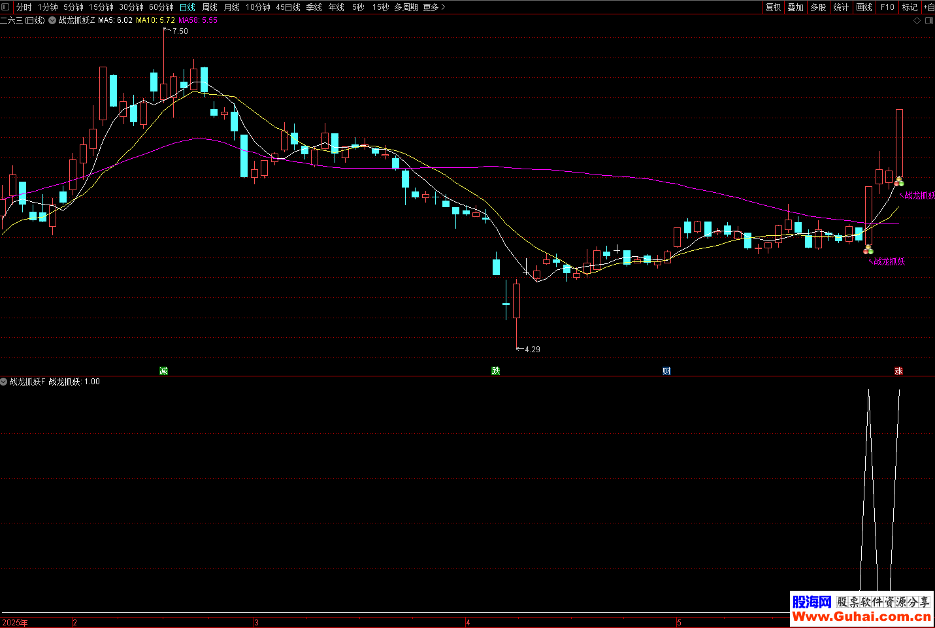The image size is (935, 628).
Task: Click the 战龙抓妖: 1.00 sub-indicator value
Action: (74, 382)
